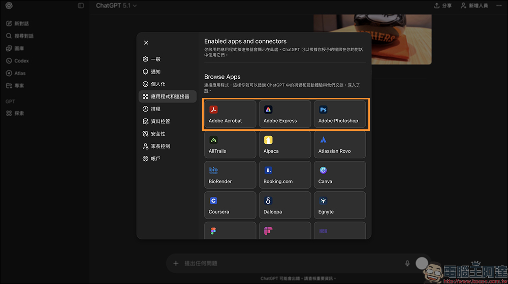Viewport: 508px width, 284px height.
Task: Open the Adobe Photoshop app card
Action: [x=340, y=114]
